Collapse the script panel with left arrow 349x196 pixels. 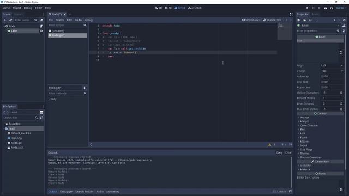91,145
